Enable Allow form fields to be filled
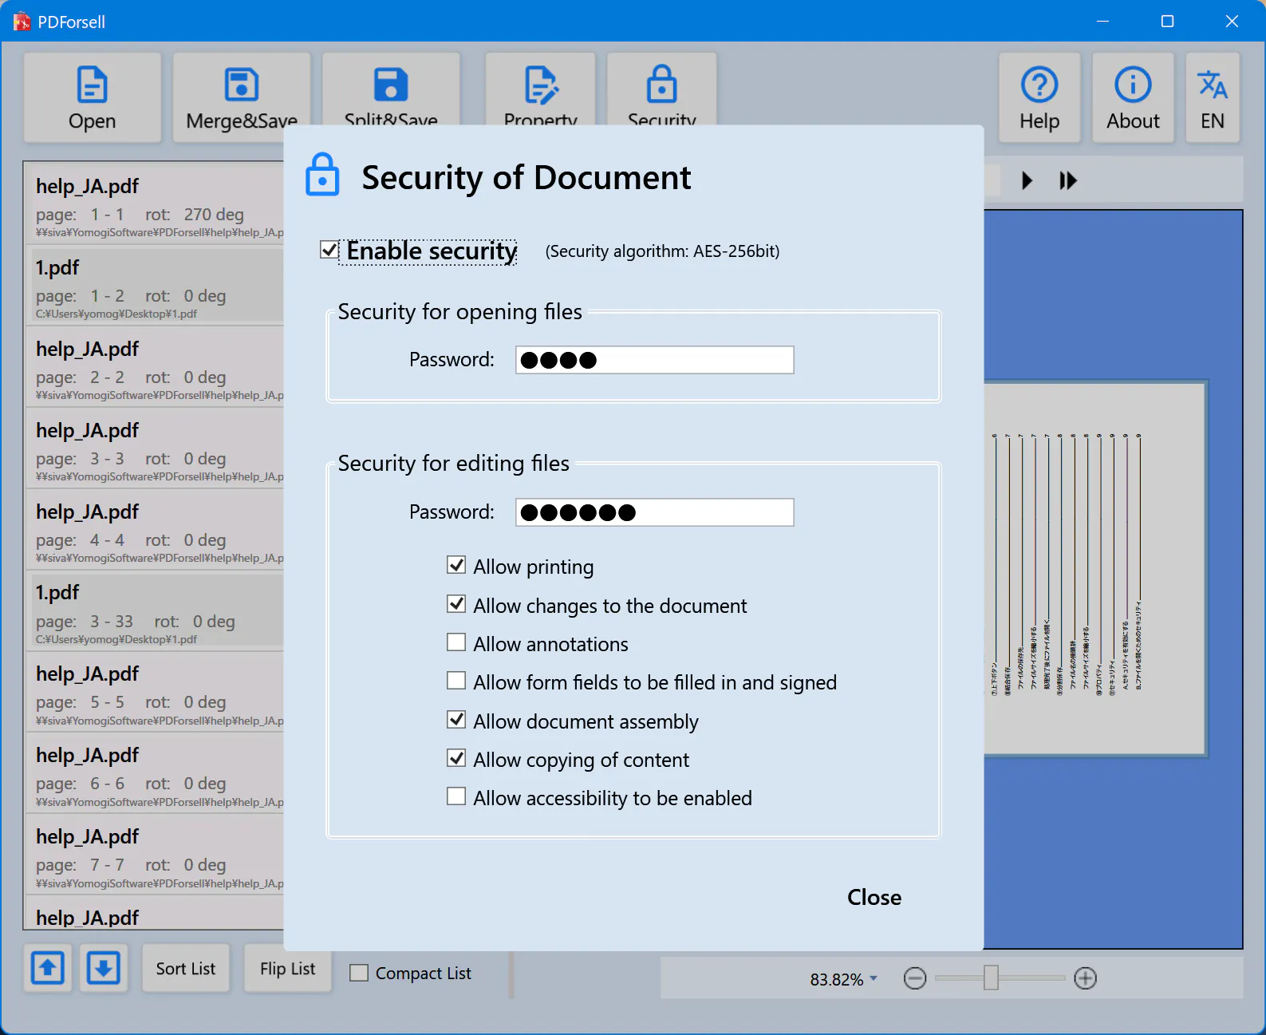Screen dimensions: 1266x1035 456,681
